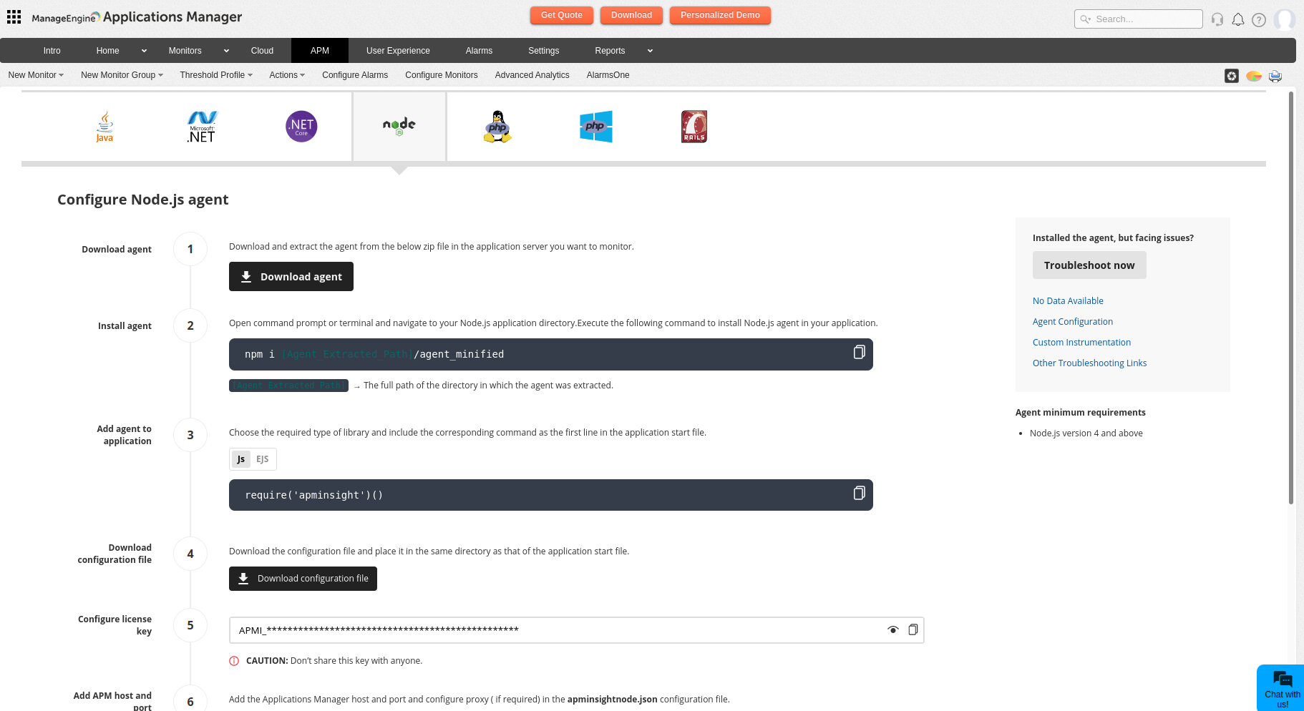Click the Get Quote button
This screenshot has width=1304, height=711.
pos(562,15)
